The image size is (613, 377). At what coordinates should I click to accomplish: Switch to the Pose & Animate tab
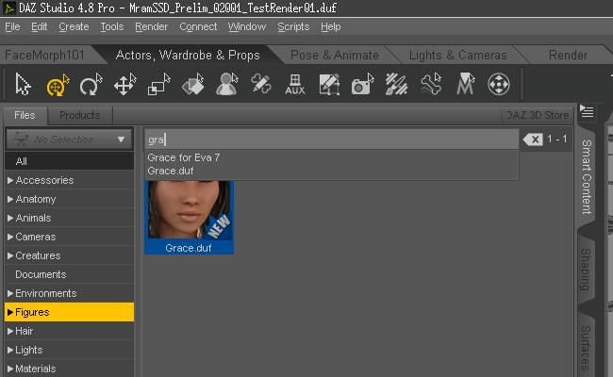click(x=335, y=55)
